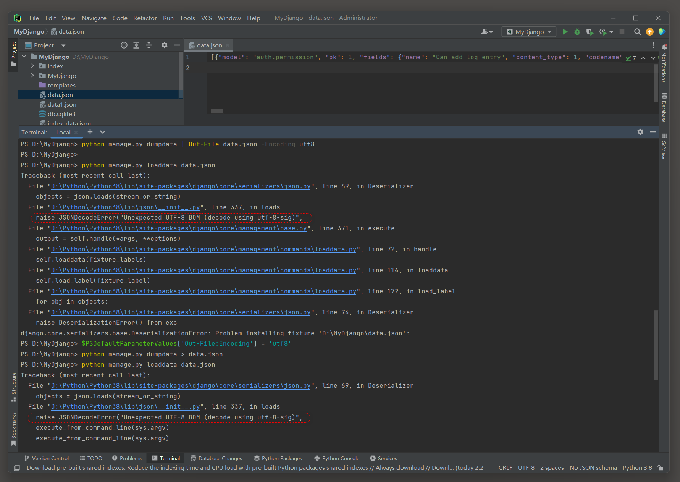
Task: Click the editor horizontal scrollbar thumb
Action: pos(217,111)
